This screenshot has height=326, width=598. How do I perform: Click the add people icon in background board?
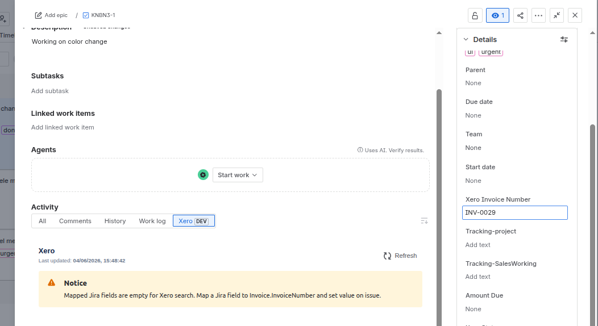coord(3,19)
